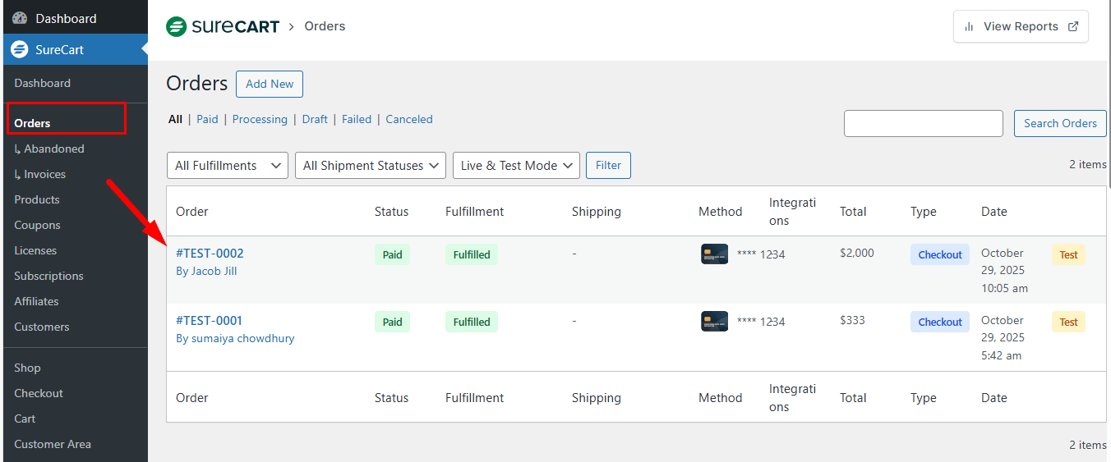Click the bar chart icon in View Reports

(969, 26)
